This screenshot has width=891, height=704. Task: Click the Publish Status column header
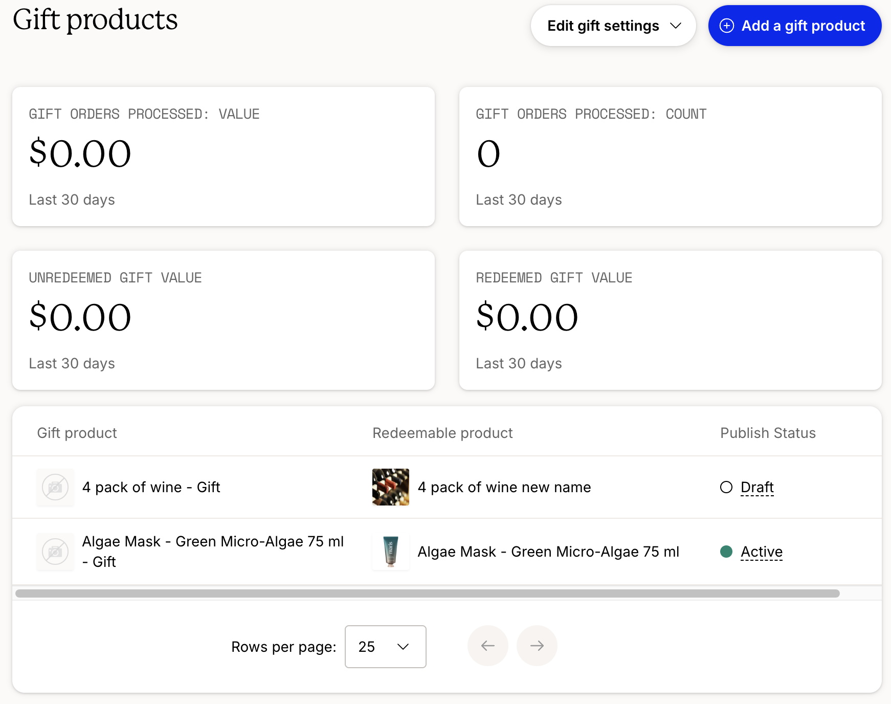768,433
